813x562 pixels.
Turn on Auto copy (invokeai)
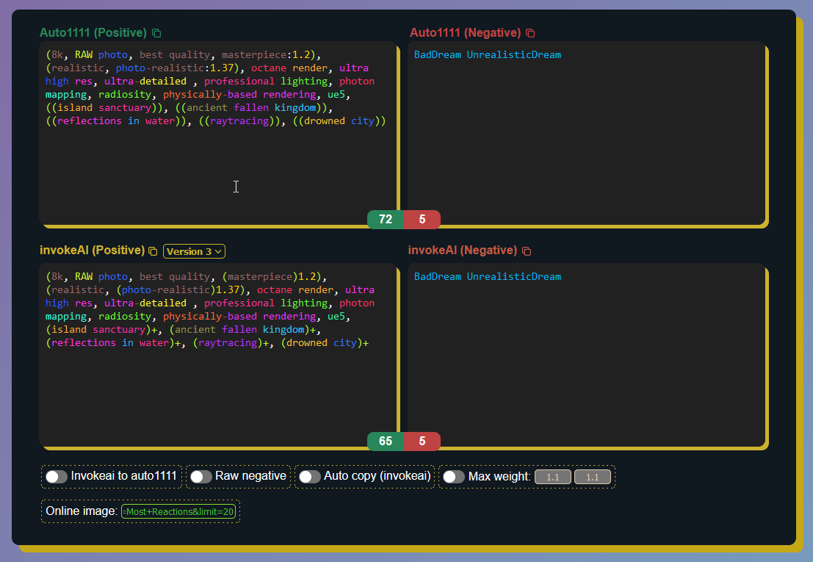point(309,477)
